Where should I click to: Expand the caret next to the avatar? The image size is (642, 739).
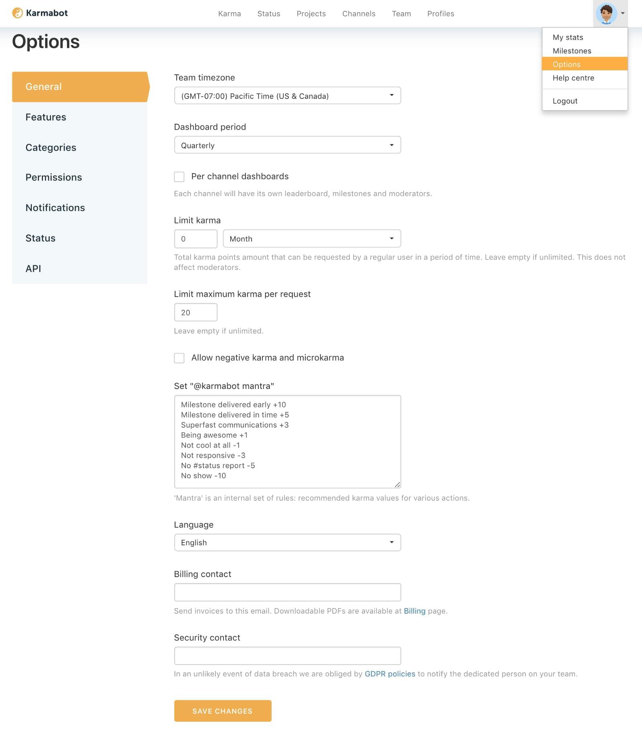coord(622,13)
